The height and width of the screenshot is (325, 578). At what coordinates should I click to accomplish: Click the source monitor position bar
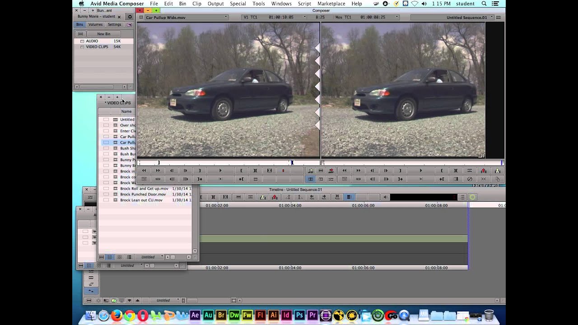click(228, 162)
